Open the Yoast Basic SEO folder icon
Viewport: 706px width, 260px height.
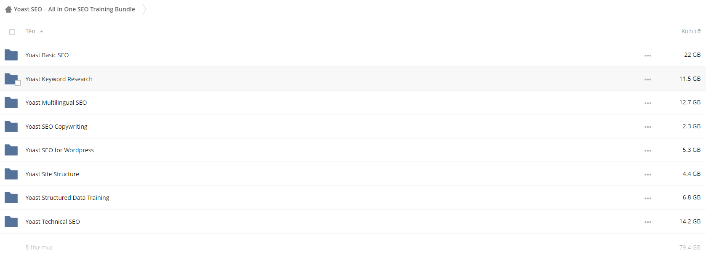[11, 55]
